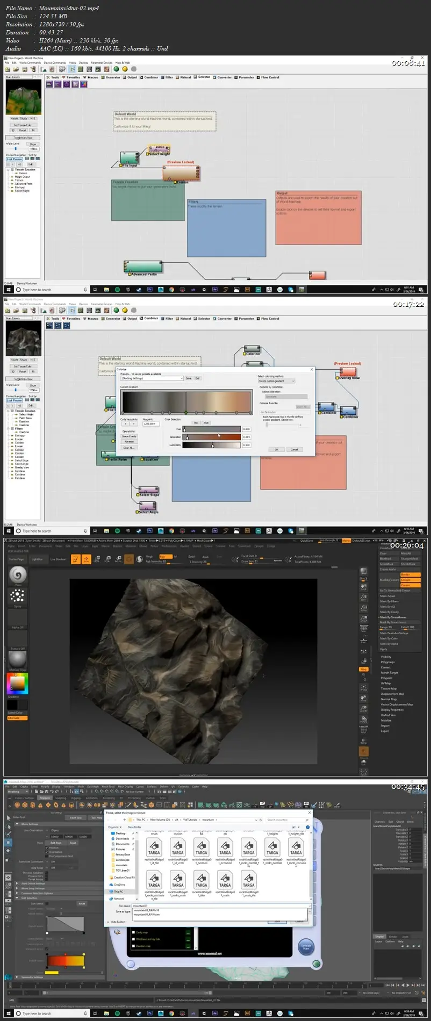Click the Saturation slider in Colorize dialog
Image resolution: width=431 pixels, height=1021 pixels.
point(212,437)
